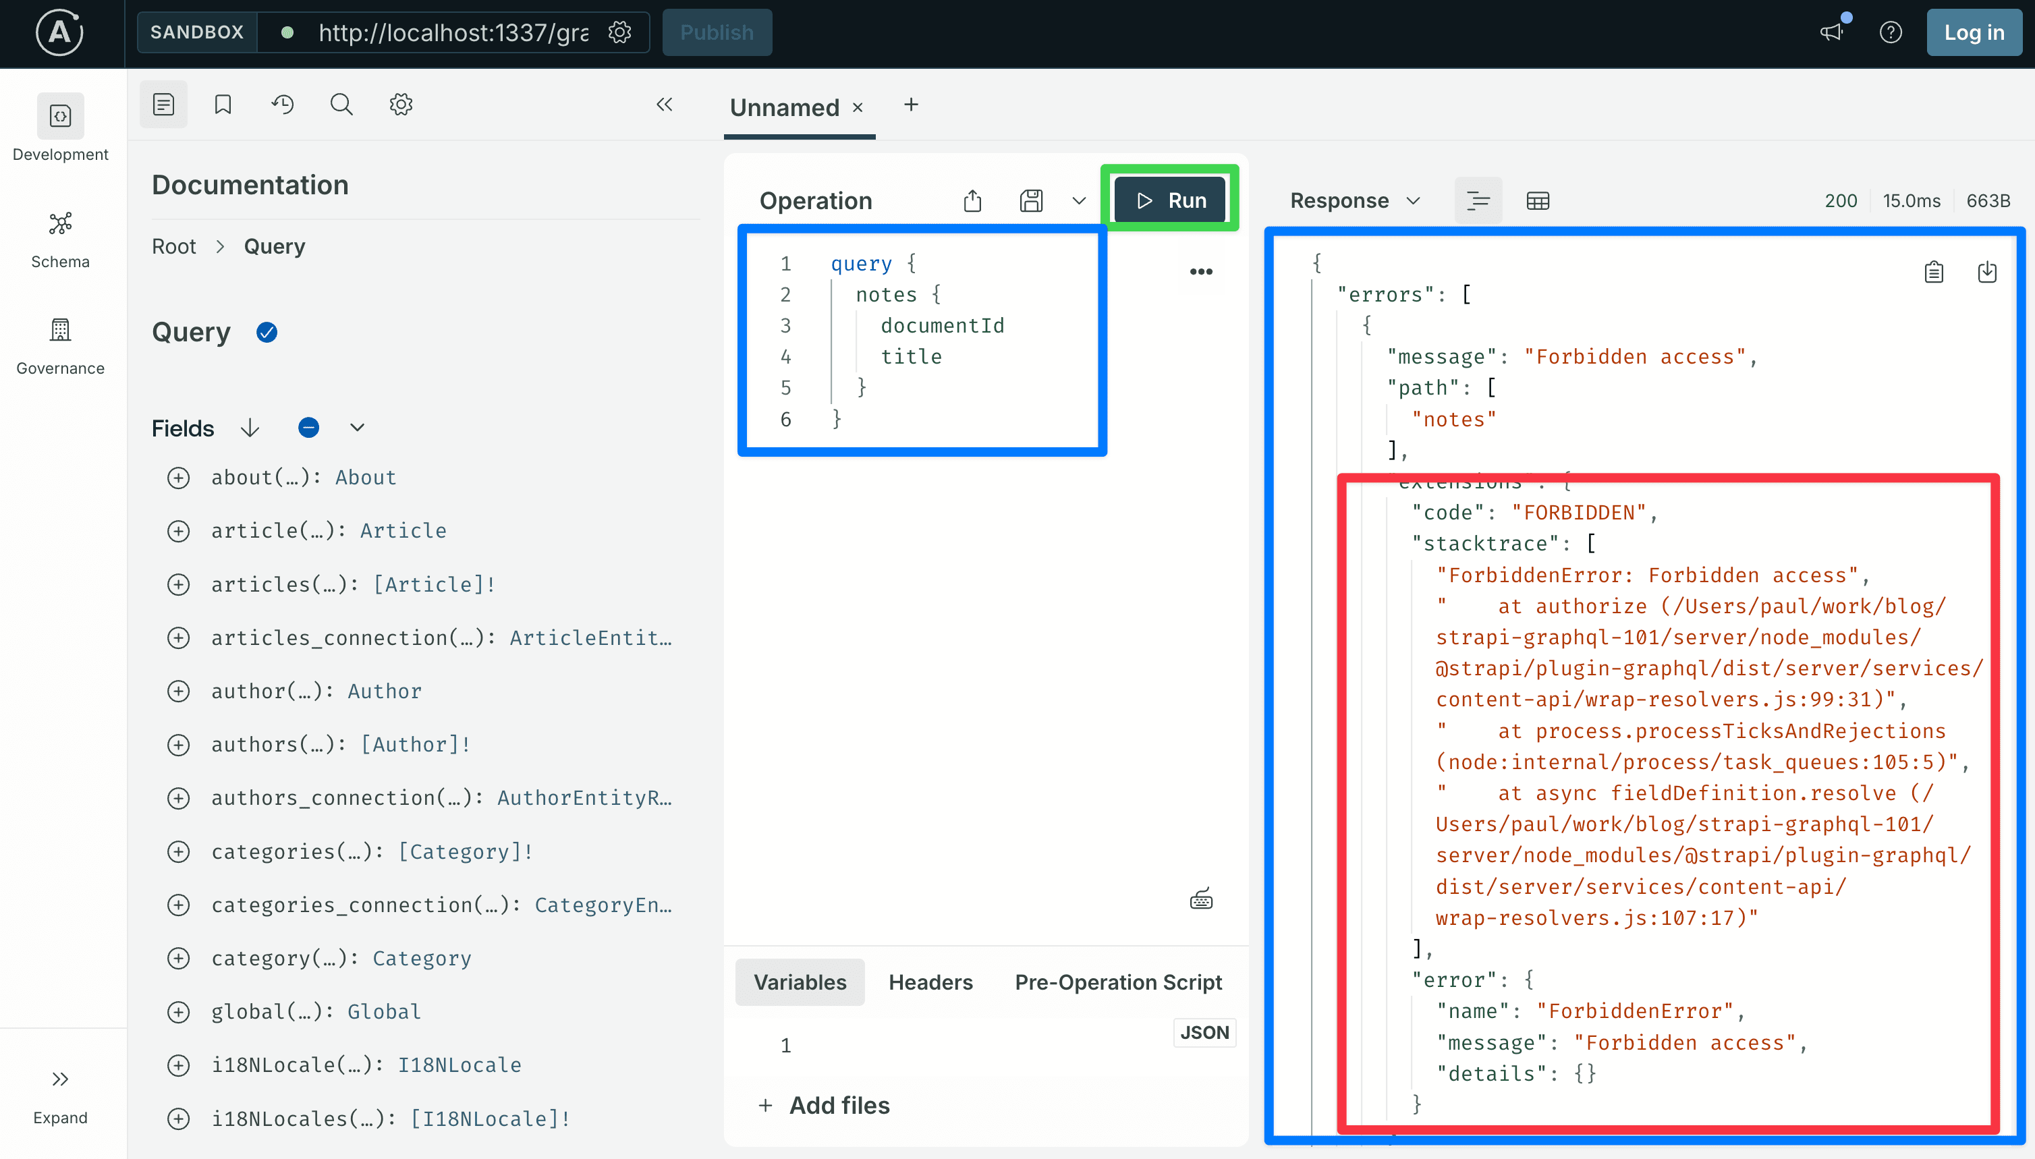Click the Log in button

1974,32
